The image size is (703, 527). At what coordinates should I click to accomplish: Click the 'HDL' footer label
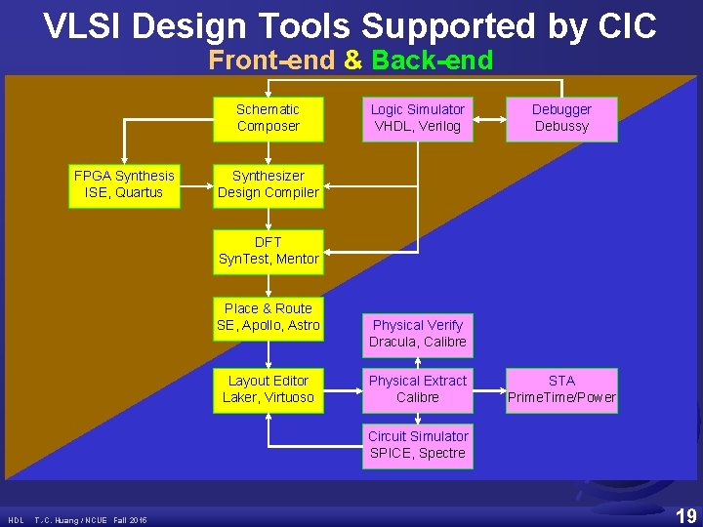pyautogui.click(x=16, y=520)
